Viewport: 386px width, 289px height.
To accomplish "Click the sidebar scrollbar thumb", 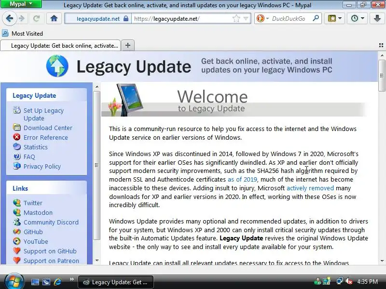I will point(97,165).
